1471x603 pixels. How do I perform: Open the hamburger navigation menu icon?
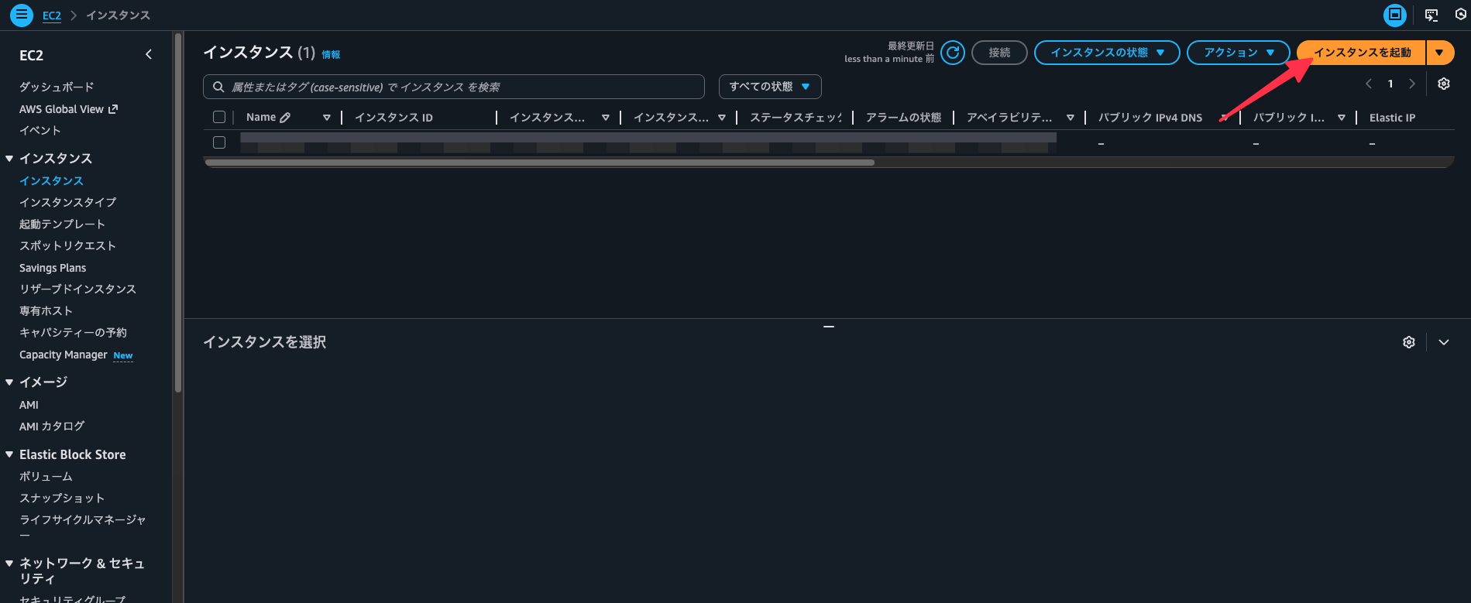pyautogui.click(x=22, y=15)
